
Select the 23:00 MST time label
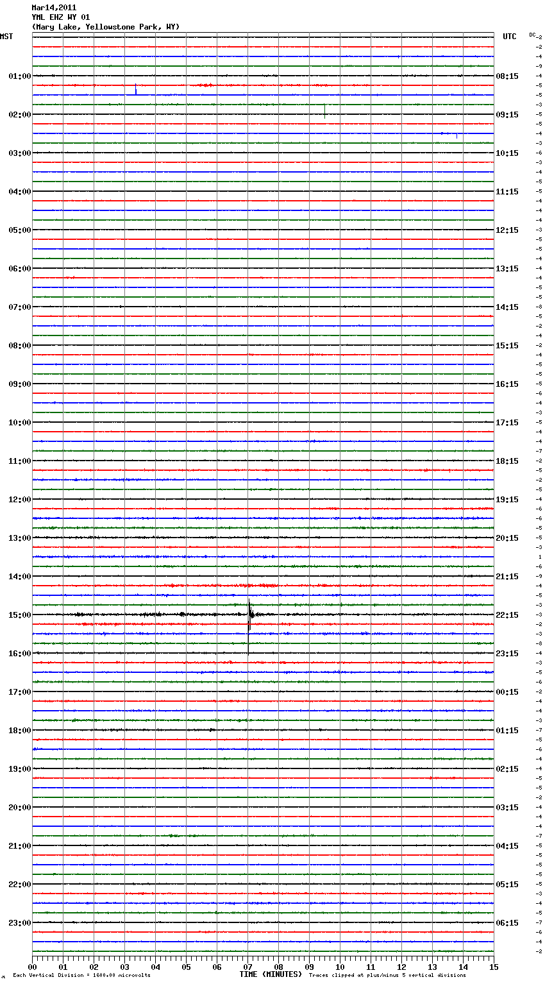click(x=19, y=923)
